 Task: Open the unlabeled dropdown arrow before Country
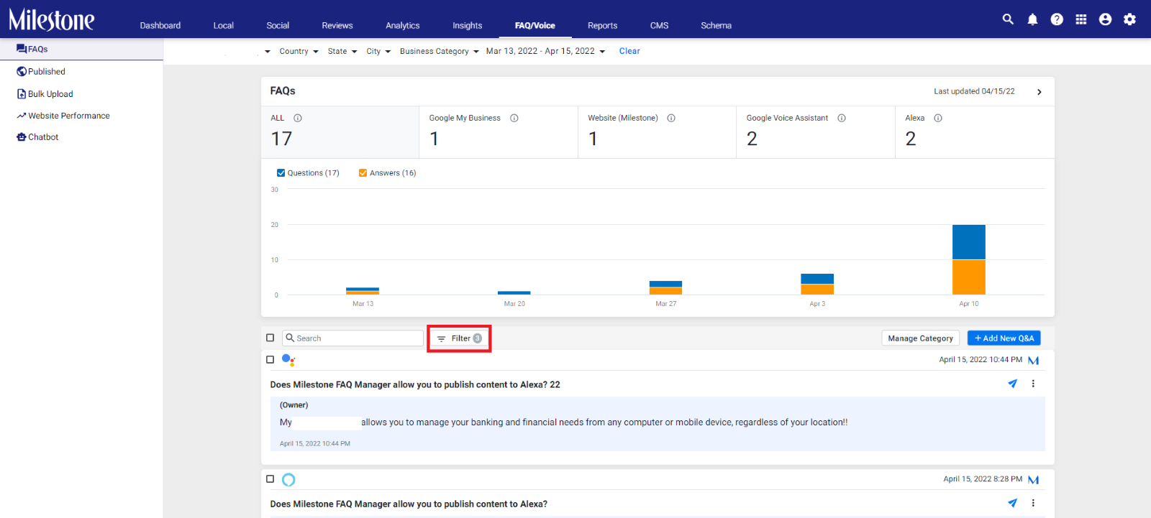[x=268, y=51]
